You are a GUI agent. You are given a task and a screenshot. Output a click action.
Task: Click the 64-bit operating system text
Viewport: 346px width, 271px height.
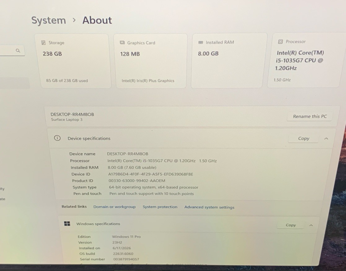(x=154, y=187)
